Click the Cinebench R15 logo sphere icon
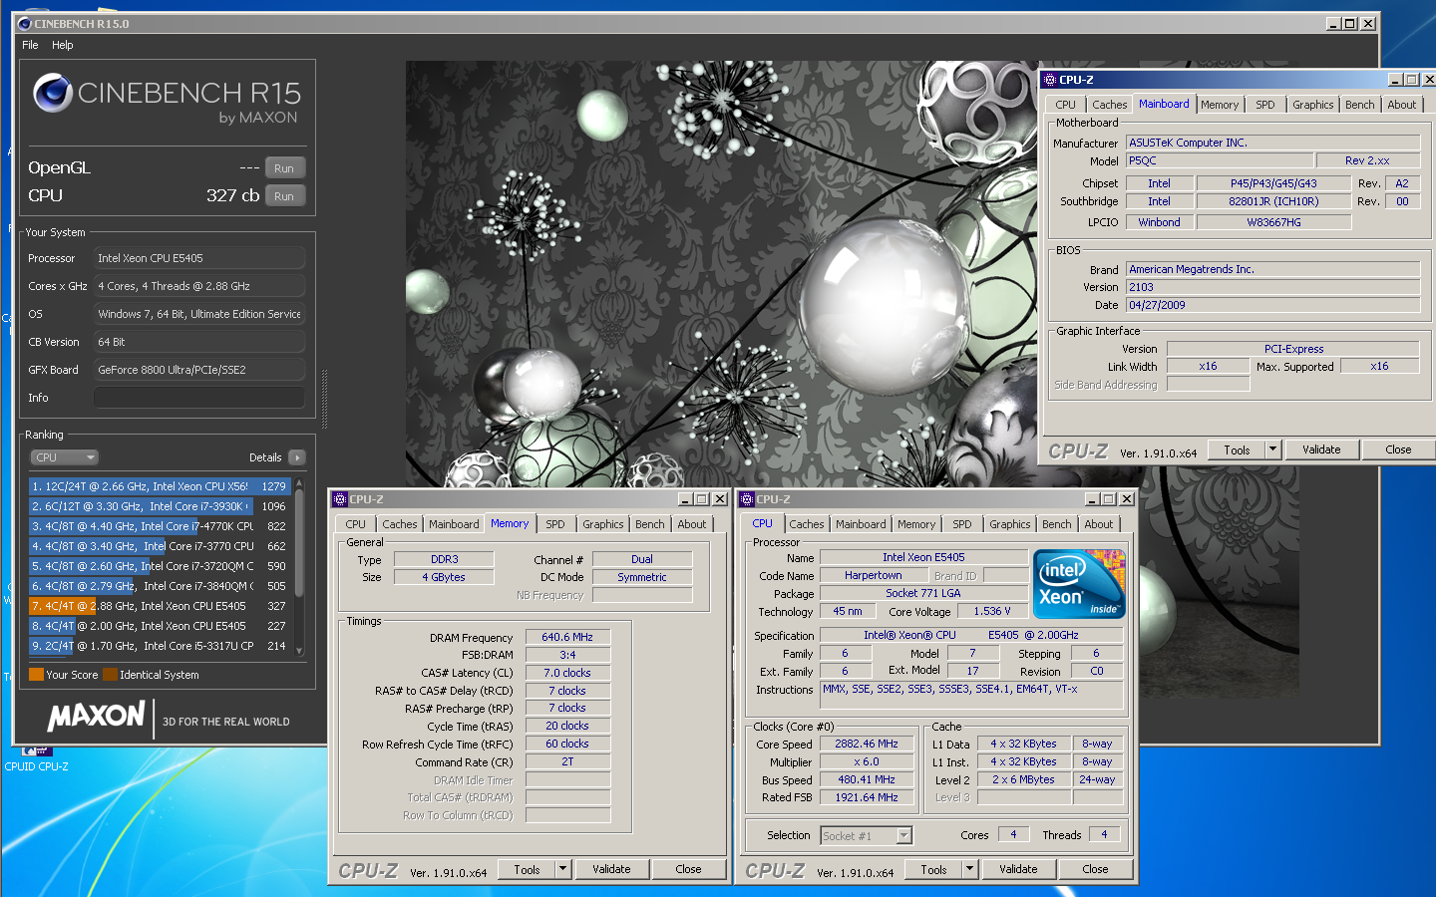 tap(52, 93)
